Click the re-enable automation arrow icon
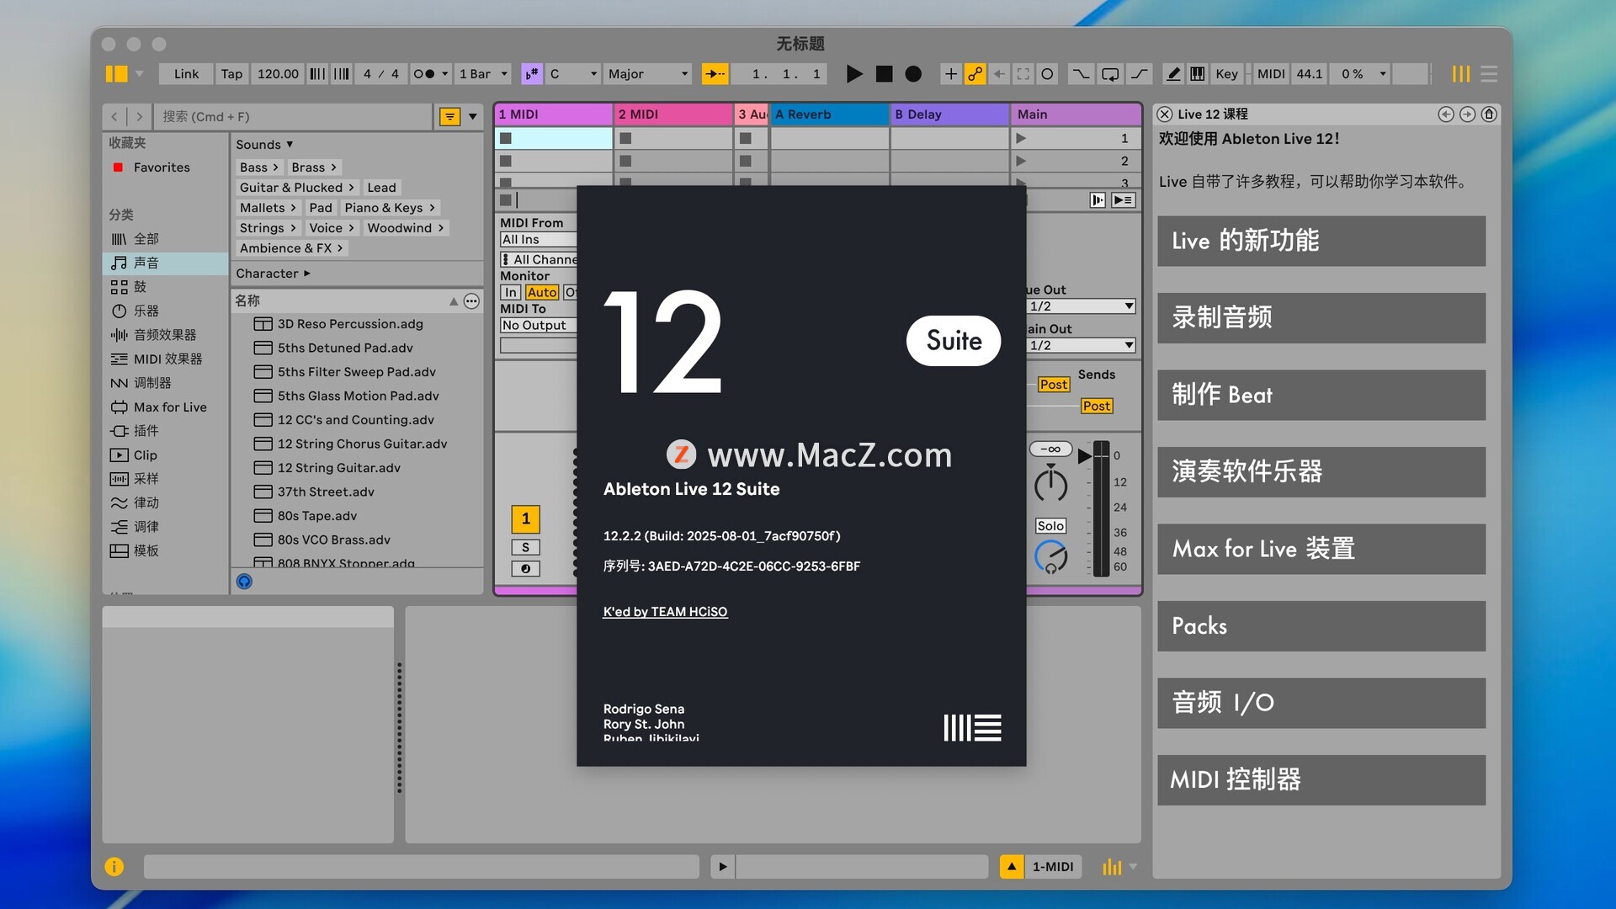 (999, 74)
